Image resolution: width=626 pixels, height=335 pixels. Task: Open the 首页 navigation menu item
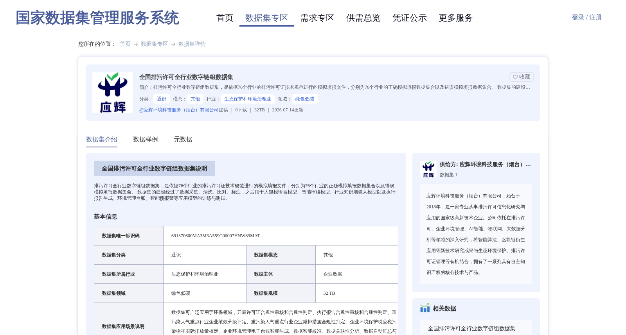pos(225,18)
